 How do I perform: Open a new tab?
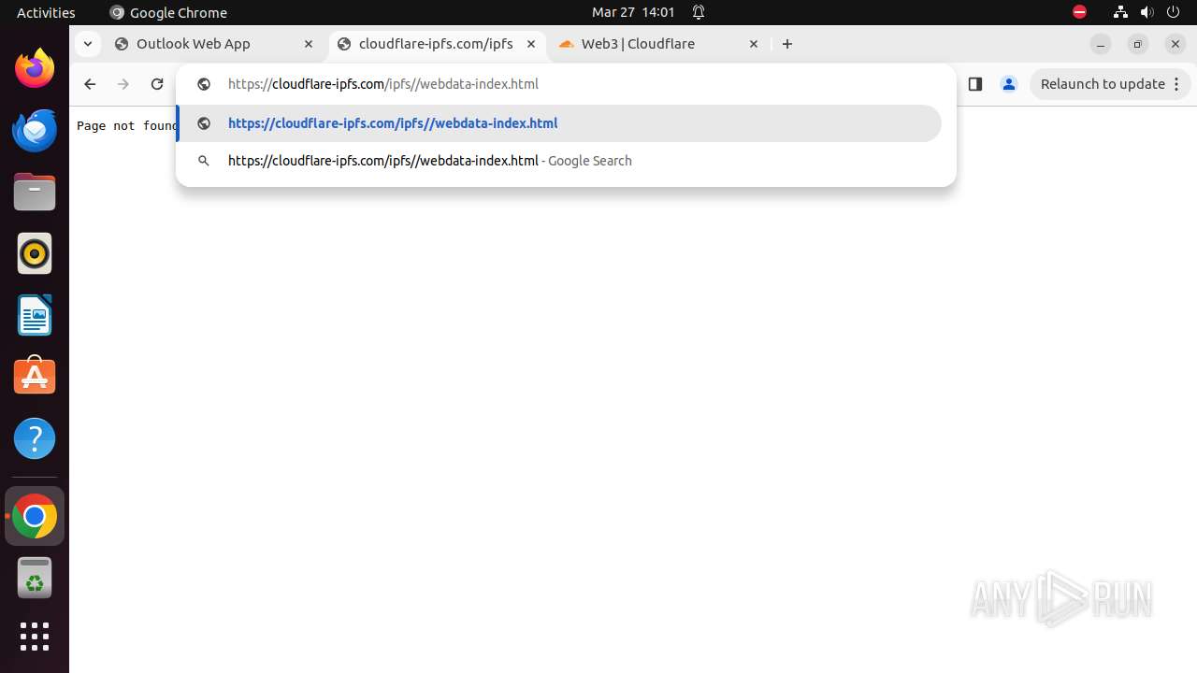[x=787, y=44]
